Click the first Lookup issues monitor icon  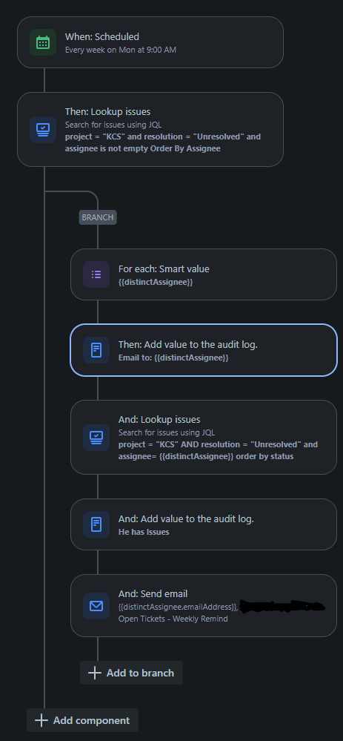(x=42, y=130)
